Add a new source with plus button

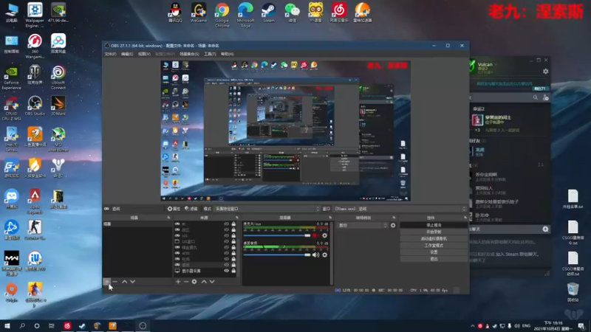178,282
